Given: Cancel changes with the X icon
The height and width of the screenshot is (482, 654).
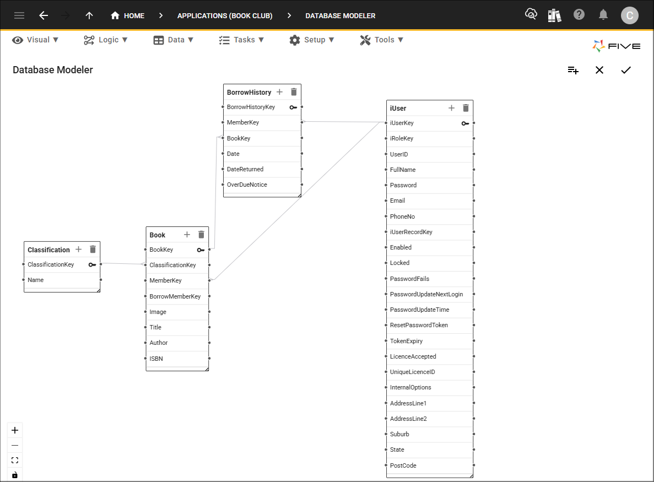Looking at the screenshot, I should click(599, 70).
